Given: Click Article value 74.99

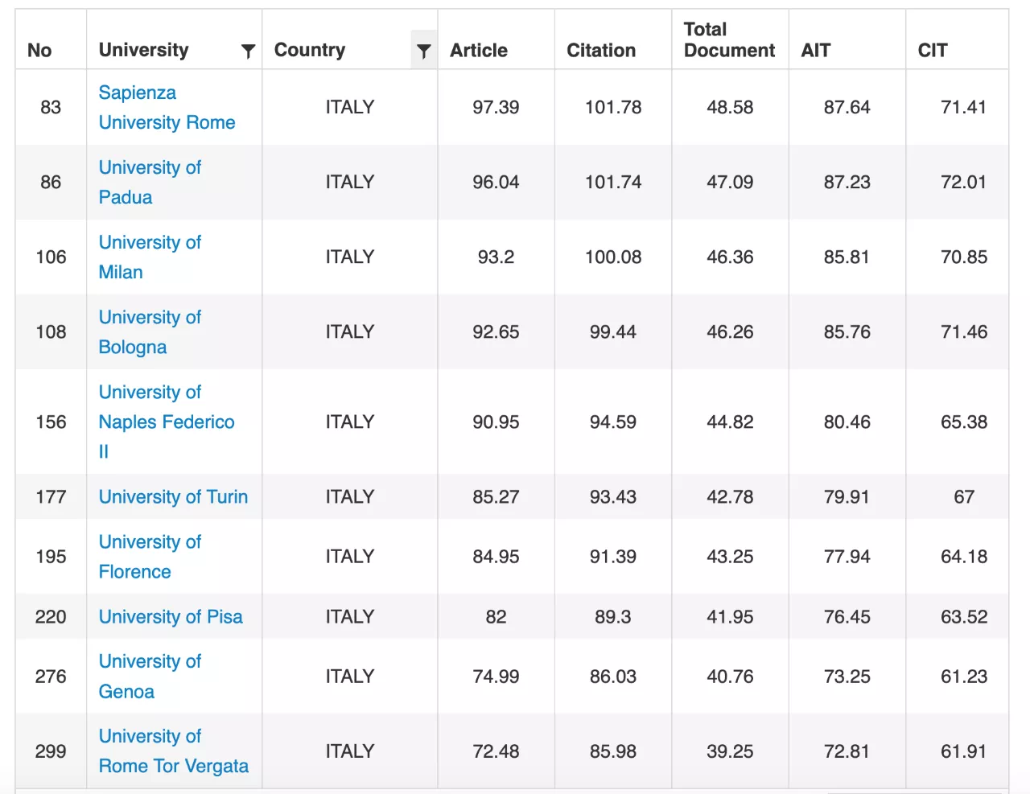Looking at the screenshot, I should point(496,677).
